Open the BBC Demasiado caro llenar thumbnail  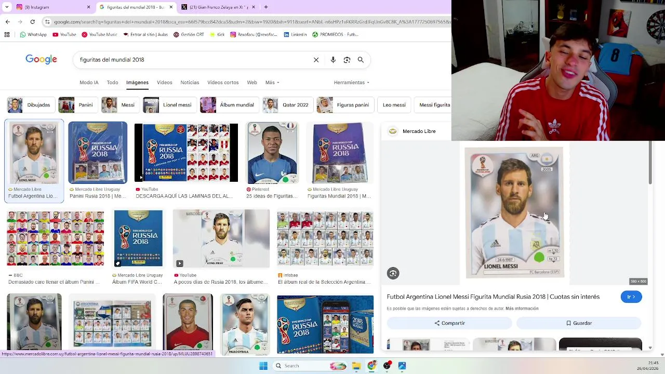tap(55, 239)
